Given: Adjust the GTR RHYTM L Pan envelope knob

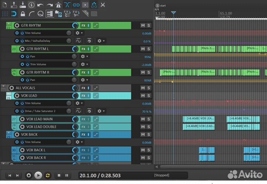Looking at the screenshot, I should 74,57.
